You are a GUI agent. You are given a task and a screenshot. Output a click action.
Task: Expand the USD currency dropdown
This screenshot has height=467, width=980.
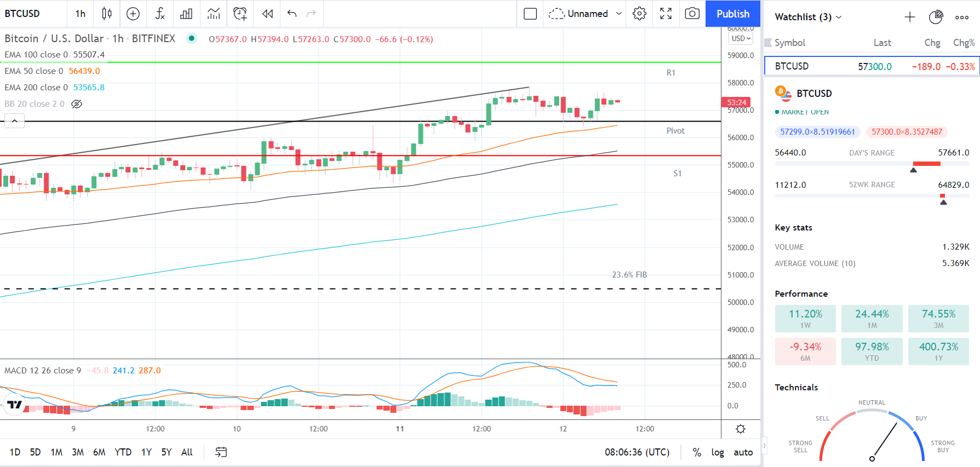coord(741,38)
